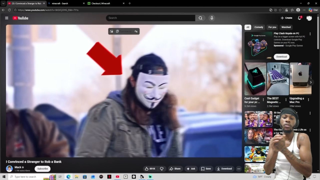Click the Create button
The width and height of the screenshot is (320, 180).
click(x=286, y=18)
